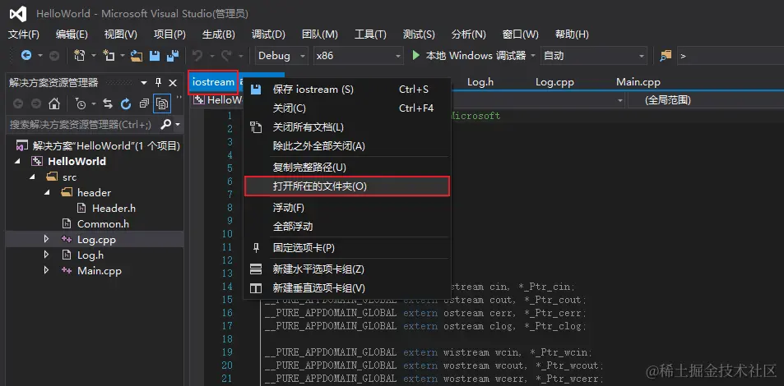The height and width of the screenshot is (386, 784).
Task: Choose 全部浮动 in the context menu
Action: pos(347,226)
